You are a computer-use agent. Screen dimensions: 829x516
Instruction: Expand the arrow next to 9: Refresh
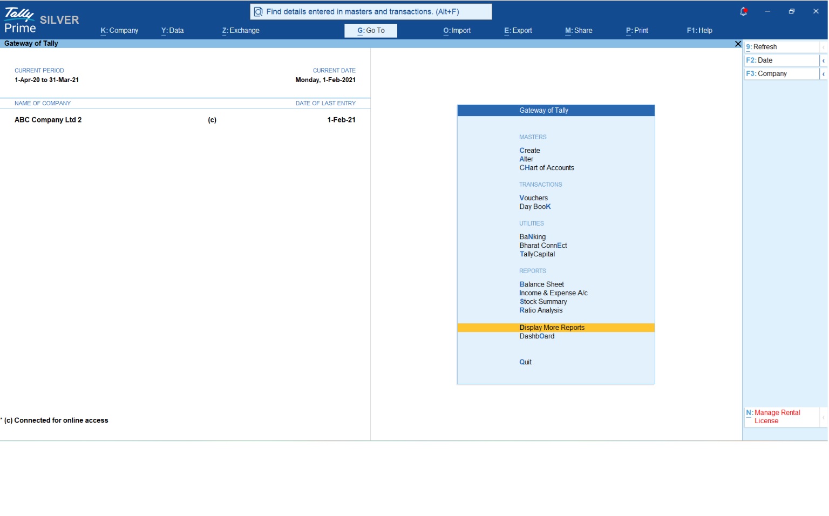coord(824,47)
